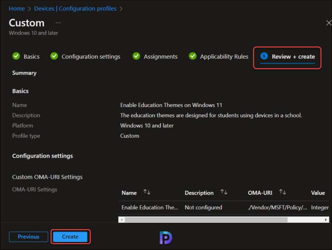Click the green checkmark beside Configuration settings
The height and width of the screenshot is (250, 332).
click(x=54, y=56)
